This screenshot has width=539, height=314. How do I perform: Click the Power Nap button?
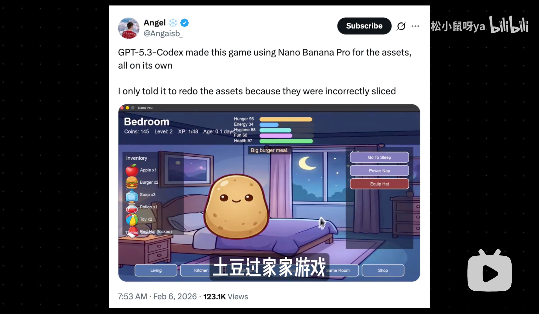379,170
